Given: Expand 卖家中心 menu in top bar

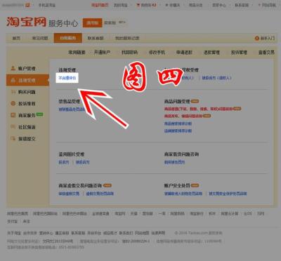Looking at the screenshot, I should point(219,5).
